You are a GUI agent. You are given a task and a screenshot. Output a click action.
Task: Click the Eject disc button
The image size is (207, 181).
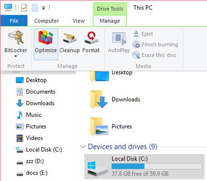click(144, 34)
